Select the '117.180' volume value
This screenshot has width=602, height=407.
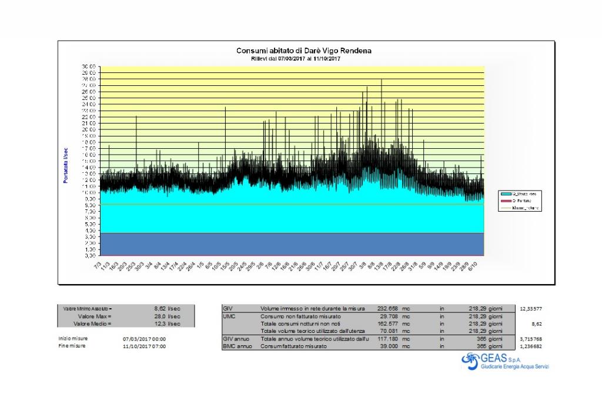pos(388,339)
